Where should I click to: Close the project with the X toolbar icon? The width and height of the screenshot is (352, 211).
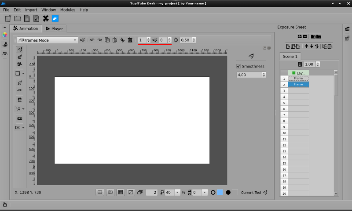coord(46,18)
